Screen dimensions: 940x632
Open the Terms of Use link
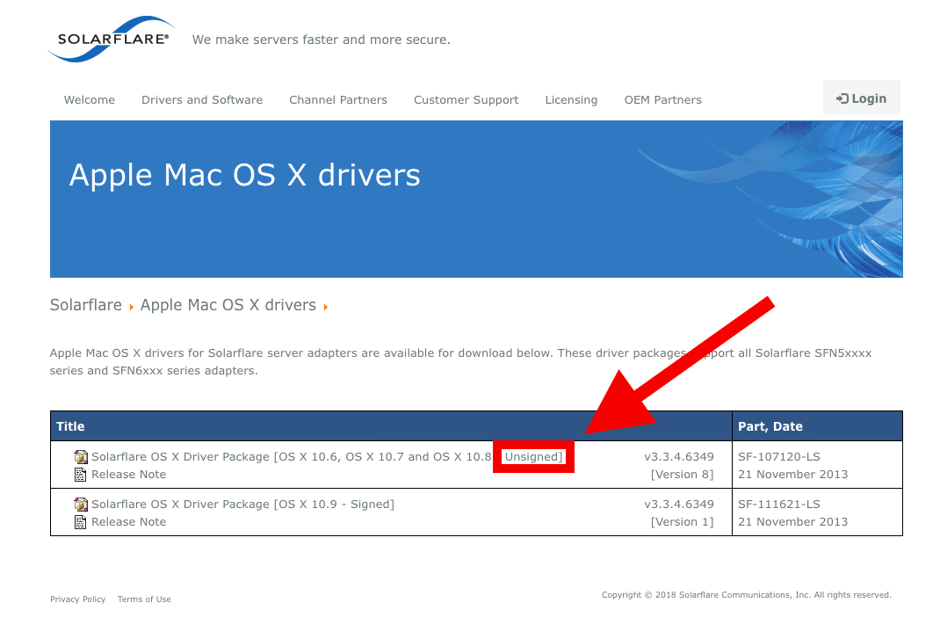144,599
